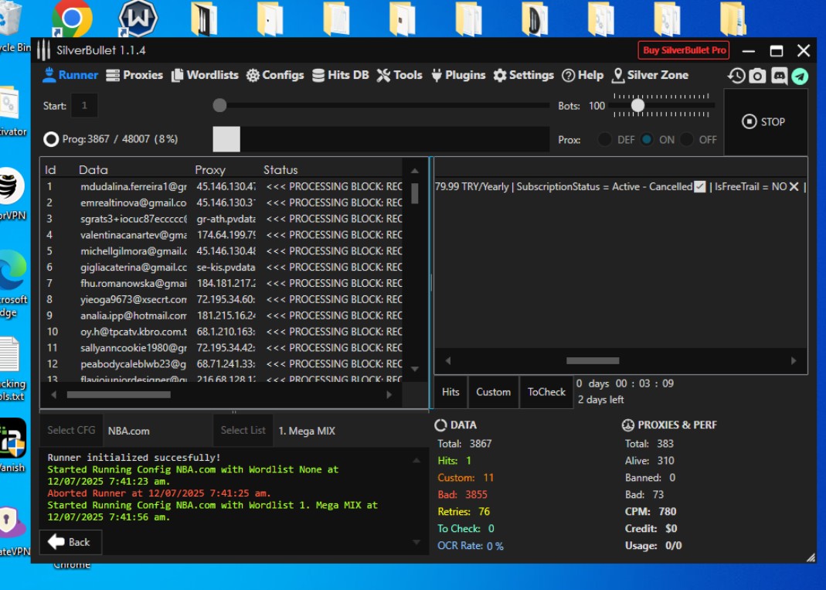Open the Plugins section
This screenshot has width=826, height=590.
pos(457,76)
